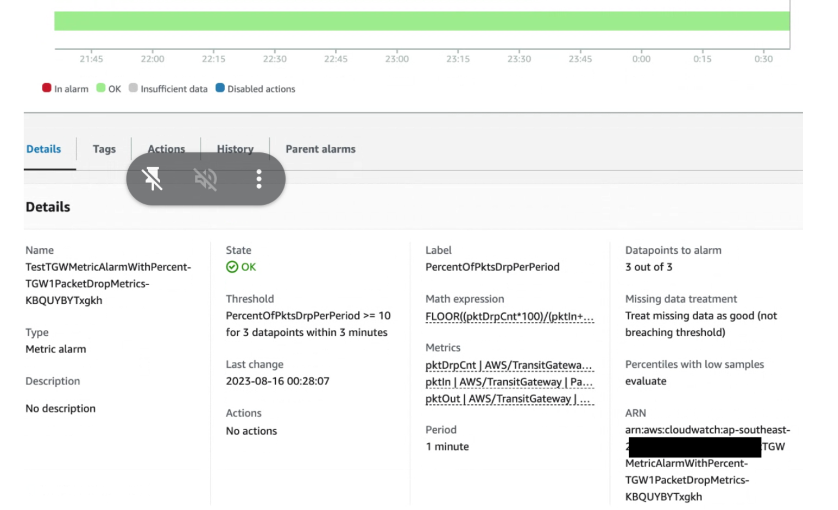Unpin the floating alarm overlay
Viewport: 838px width, 510px height.
pyautogui.click(x=153, y=179)
